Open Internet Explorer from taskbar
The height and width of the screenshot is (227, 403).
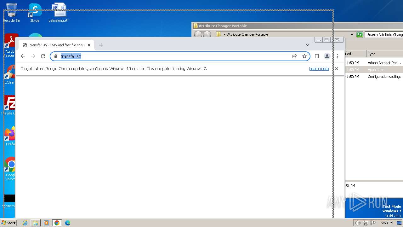pyautogui.click(x=25, y=223)
